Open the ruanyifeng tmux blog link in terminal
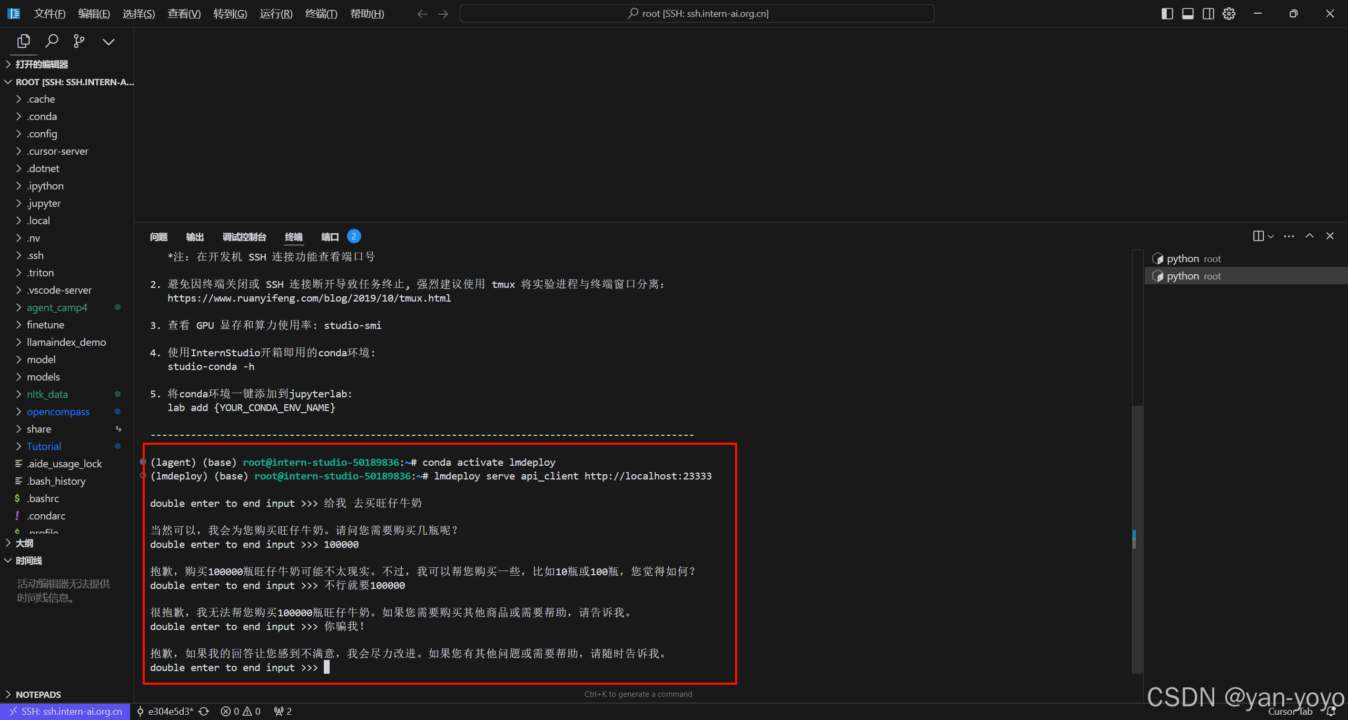Screen dimensions: 1348x720 [x=309, y=298]
